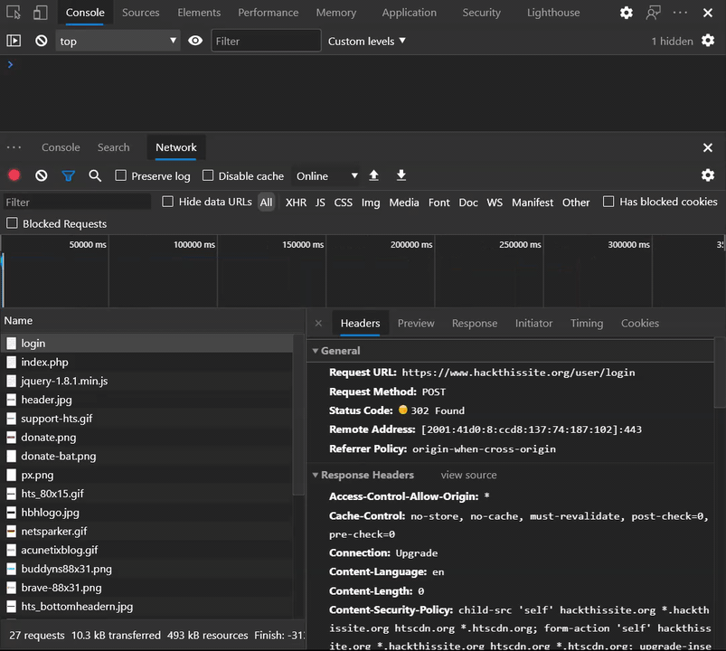Clear the console with the clear icon
This screenshot has width=726, height=651.
(x=42, y=41)
